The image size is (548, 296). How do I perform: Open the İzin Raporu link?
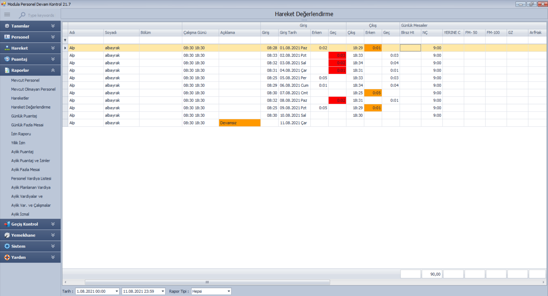[21, 134]
